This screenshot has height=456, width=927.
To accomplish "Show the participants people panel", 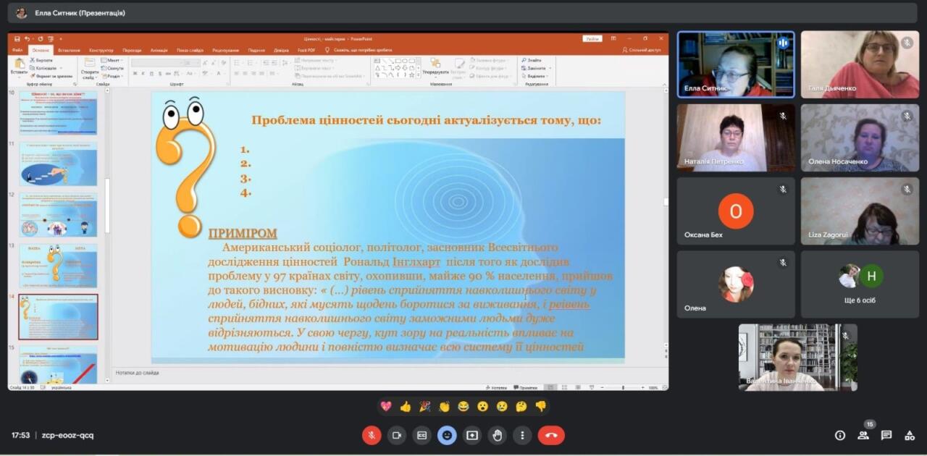I will click(863, 435).
